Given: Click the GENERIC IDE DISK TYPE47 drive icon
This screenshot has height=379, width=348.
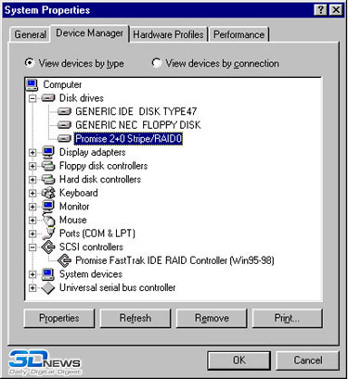Looking at the screenshot, I should [64, 111].
